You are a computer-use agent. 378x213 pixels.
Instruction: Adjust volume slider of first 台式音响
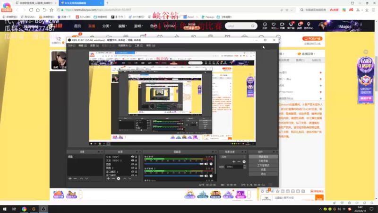174,164
